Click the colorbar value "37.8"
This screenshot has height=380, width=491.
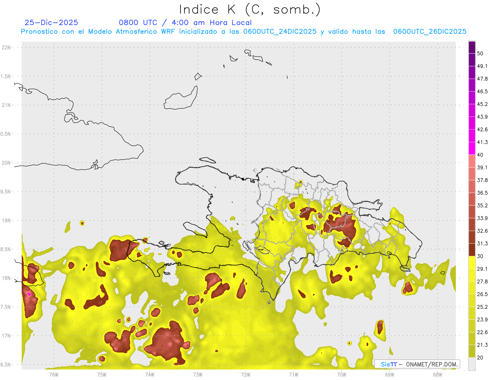[x=482, y=180]
